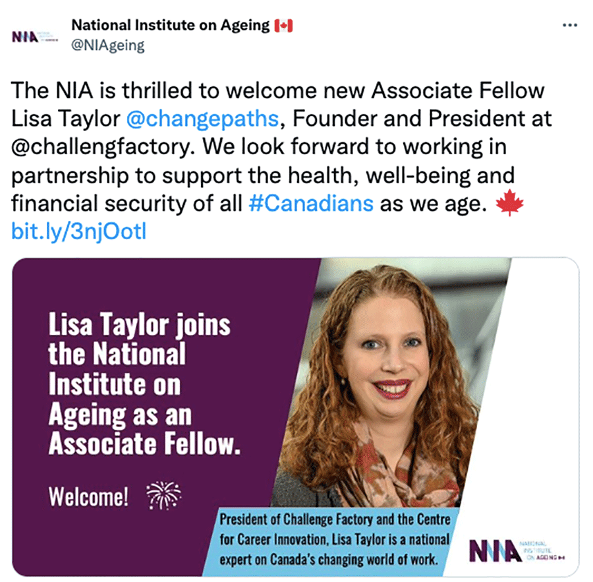Open the National Institute on Ageing account name
593x582 pixels.
pyautogui.click(x=171, y=26)
